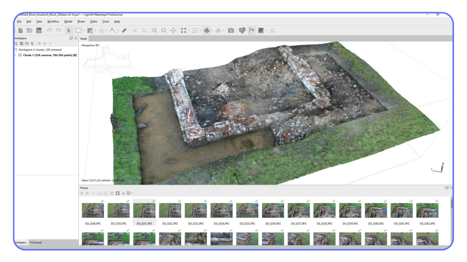Toggle the checkmark on DJI_0252.JPG
The height and width of the screenshot is (262, 467).
pyautogui.click(x=179, y=201)
